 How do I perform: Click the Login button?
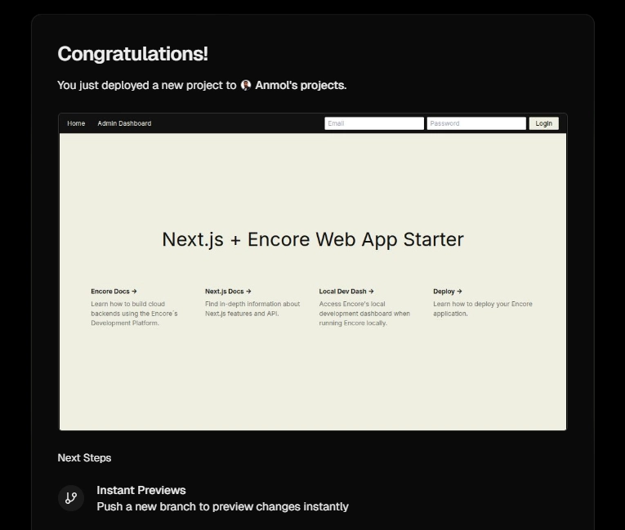coord(543,123)
